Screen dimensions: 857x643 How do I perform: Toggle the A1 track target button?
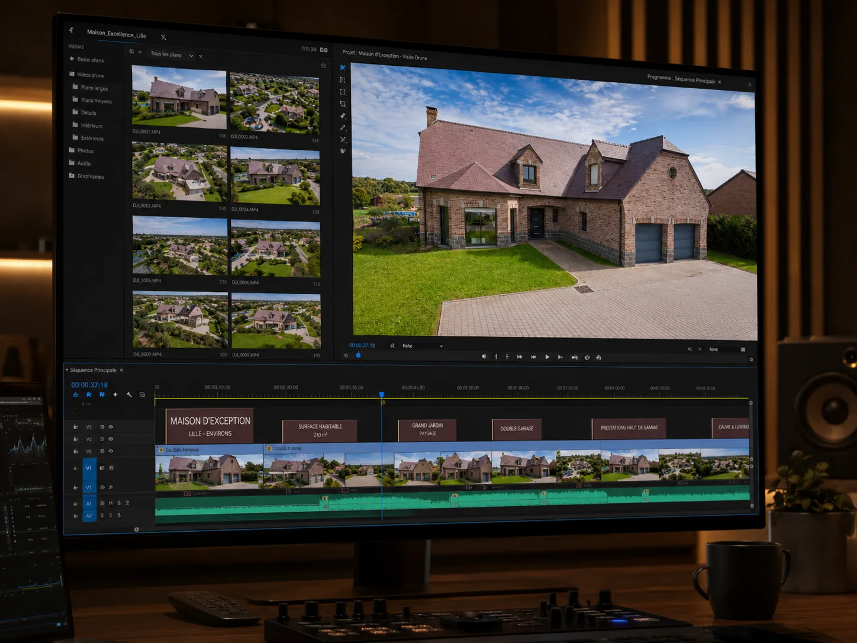pos(89,504)
